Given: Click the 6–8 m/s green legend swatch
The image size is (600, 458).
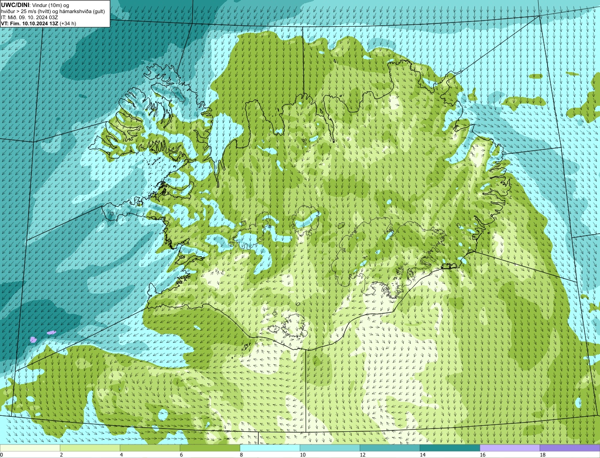Looking at the screenshot, I should (x=210, y=448).
